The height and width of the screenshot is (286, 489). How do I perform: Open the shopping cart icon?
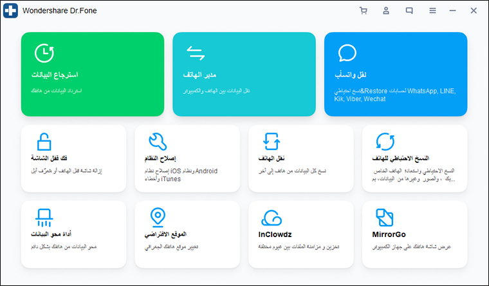click(363, 11)
